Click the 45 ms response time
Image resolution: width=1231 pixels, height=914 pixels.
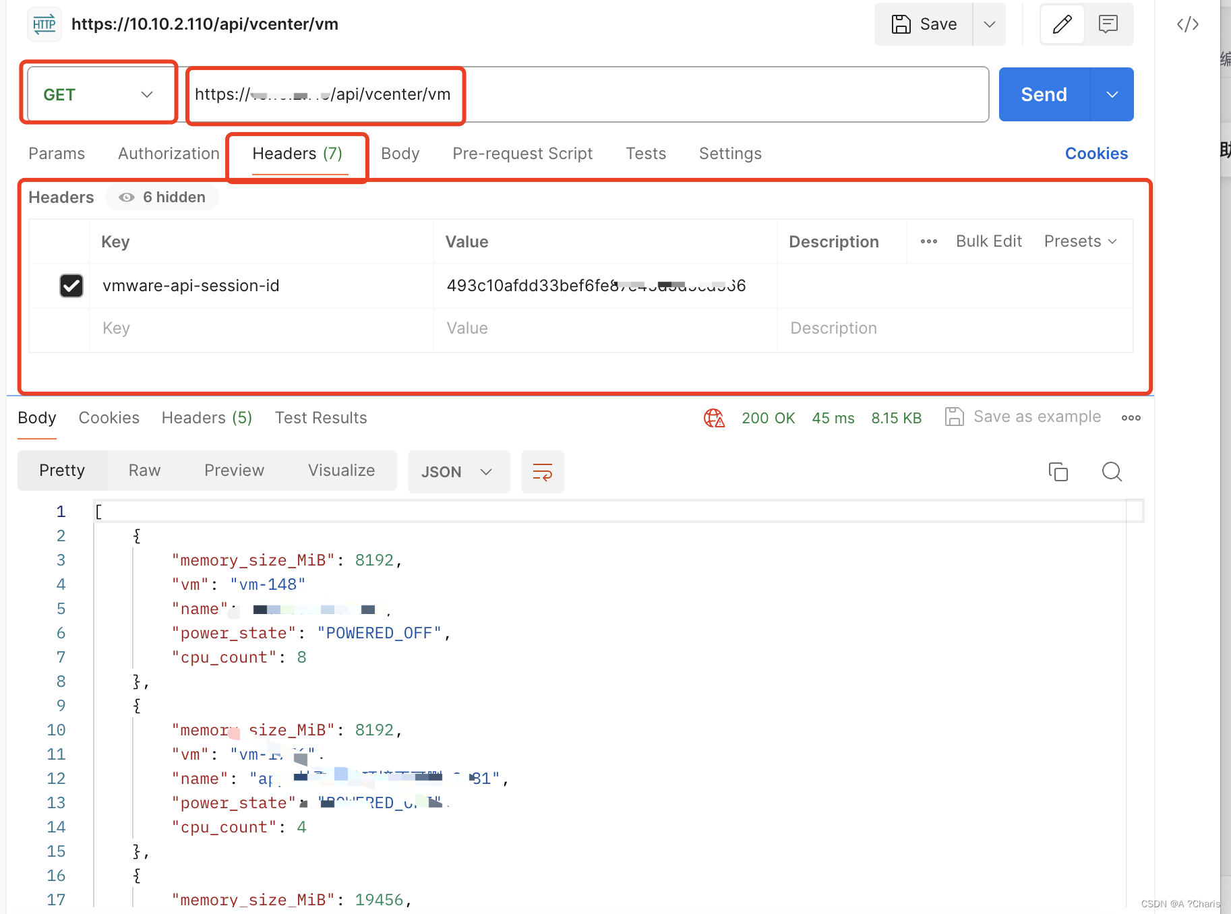tap(833, 418)
